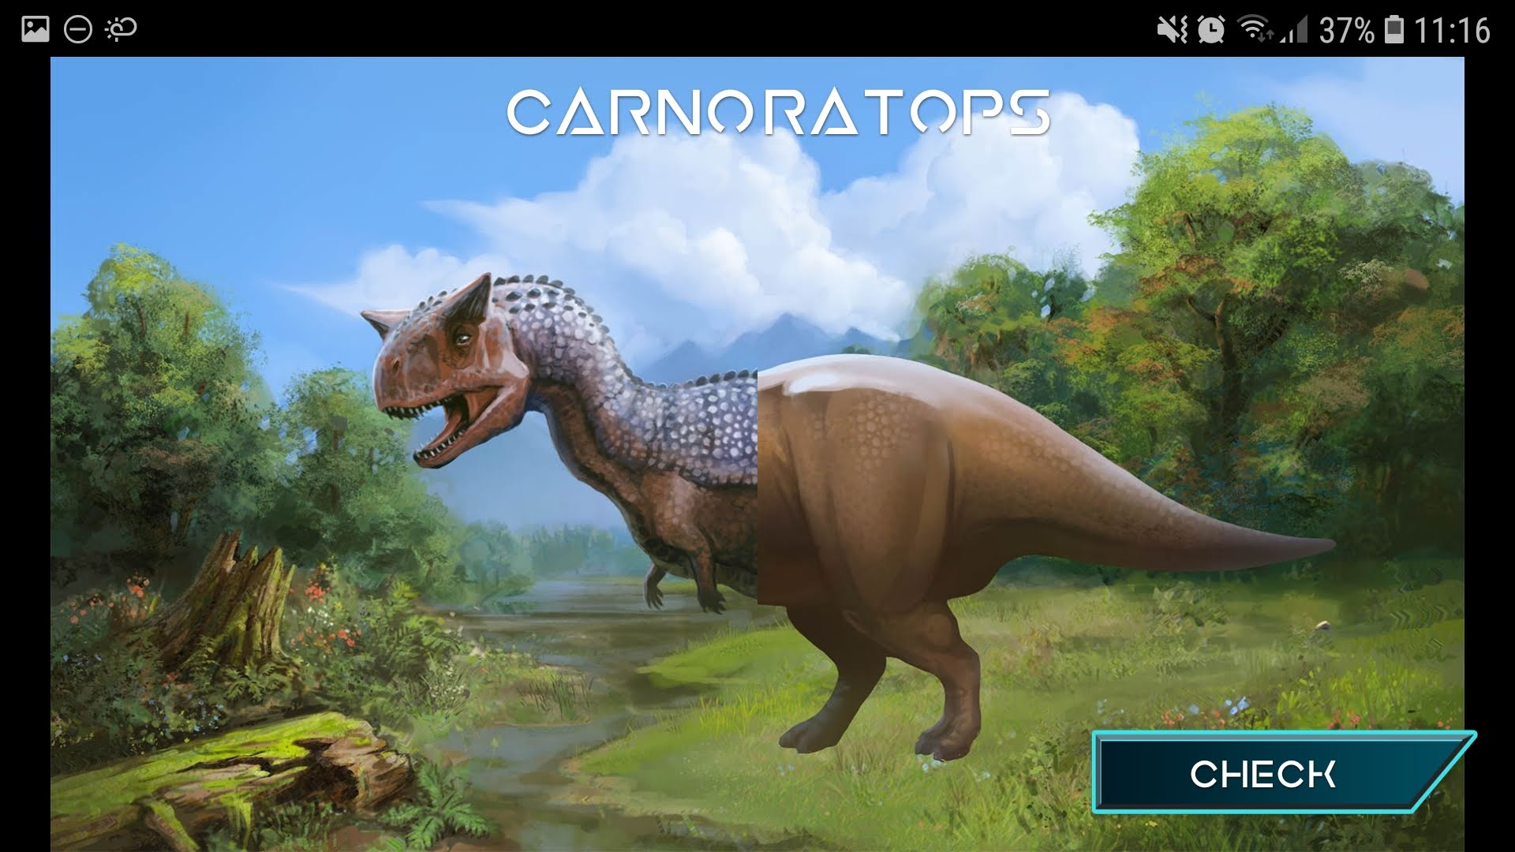
Task: Tap the Wi-Fi signal icon
Action: click(x=1252, y=30)
